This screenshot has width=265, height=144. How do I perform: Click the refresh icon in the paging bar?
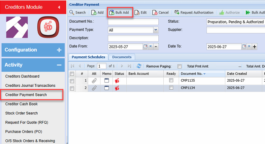[x=139, y=66]
